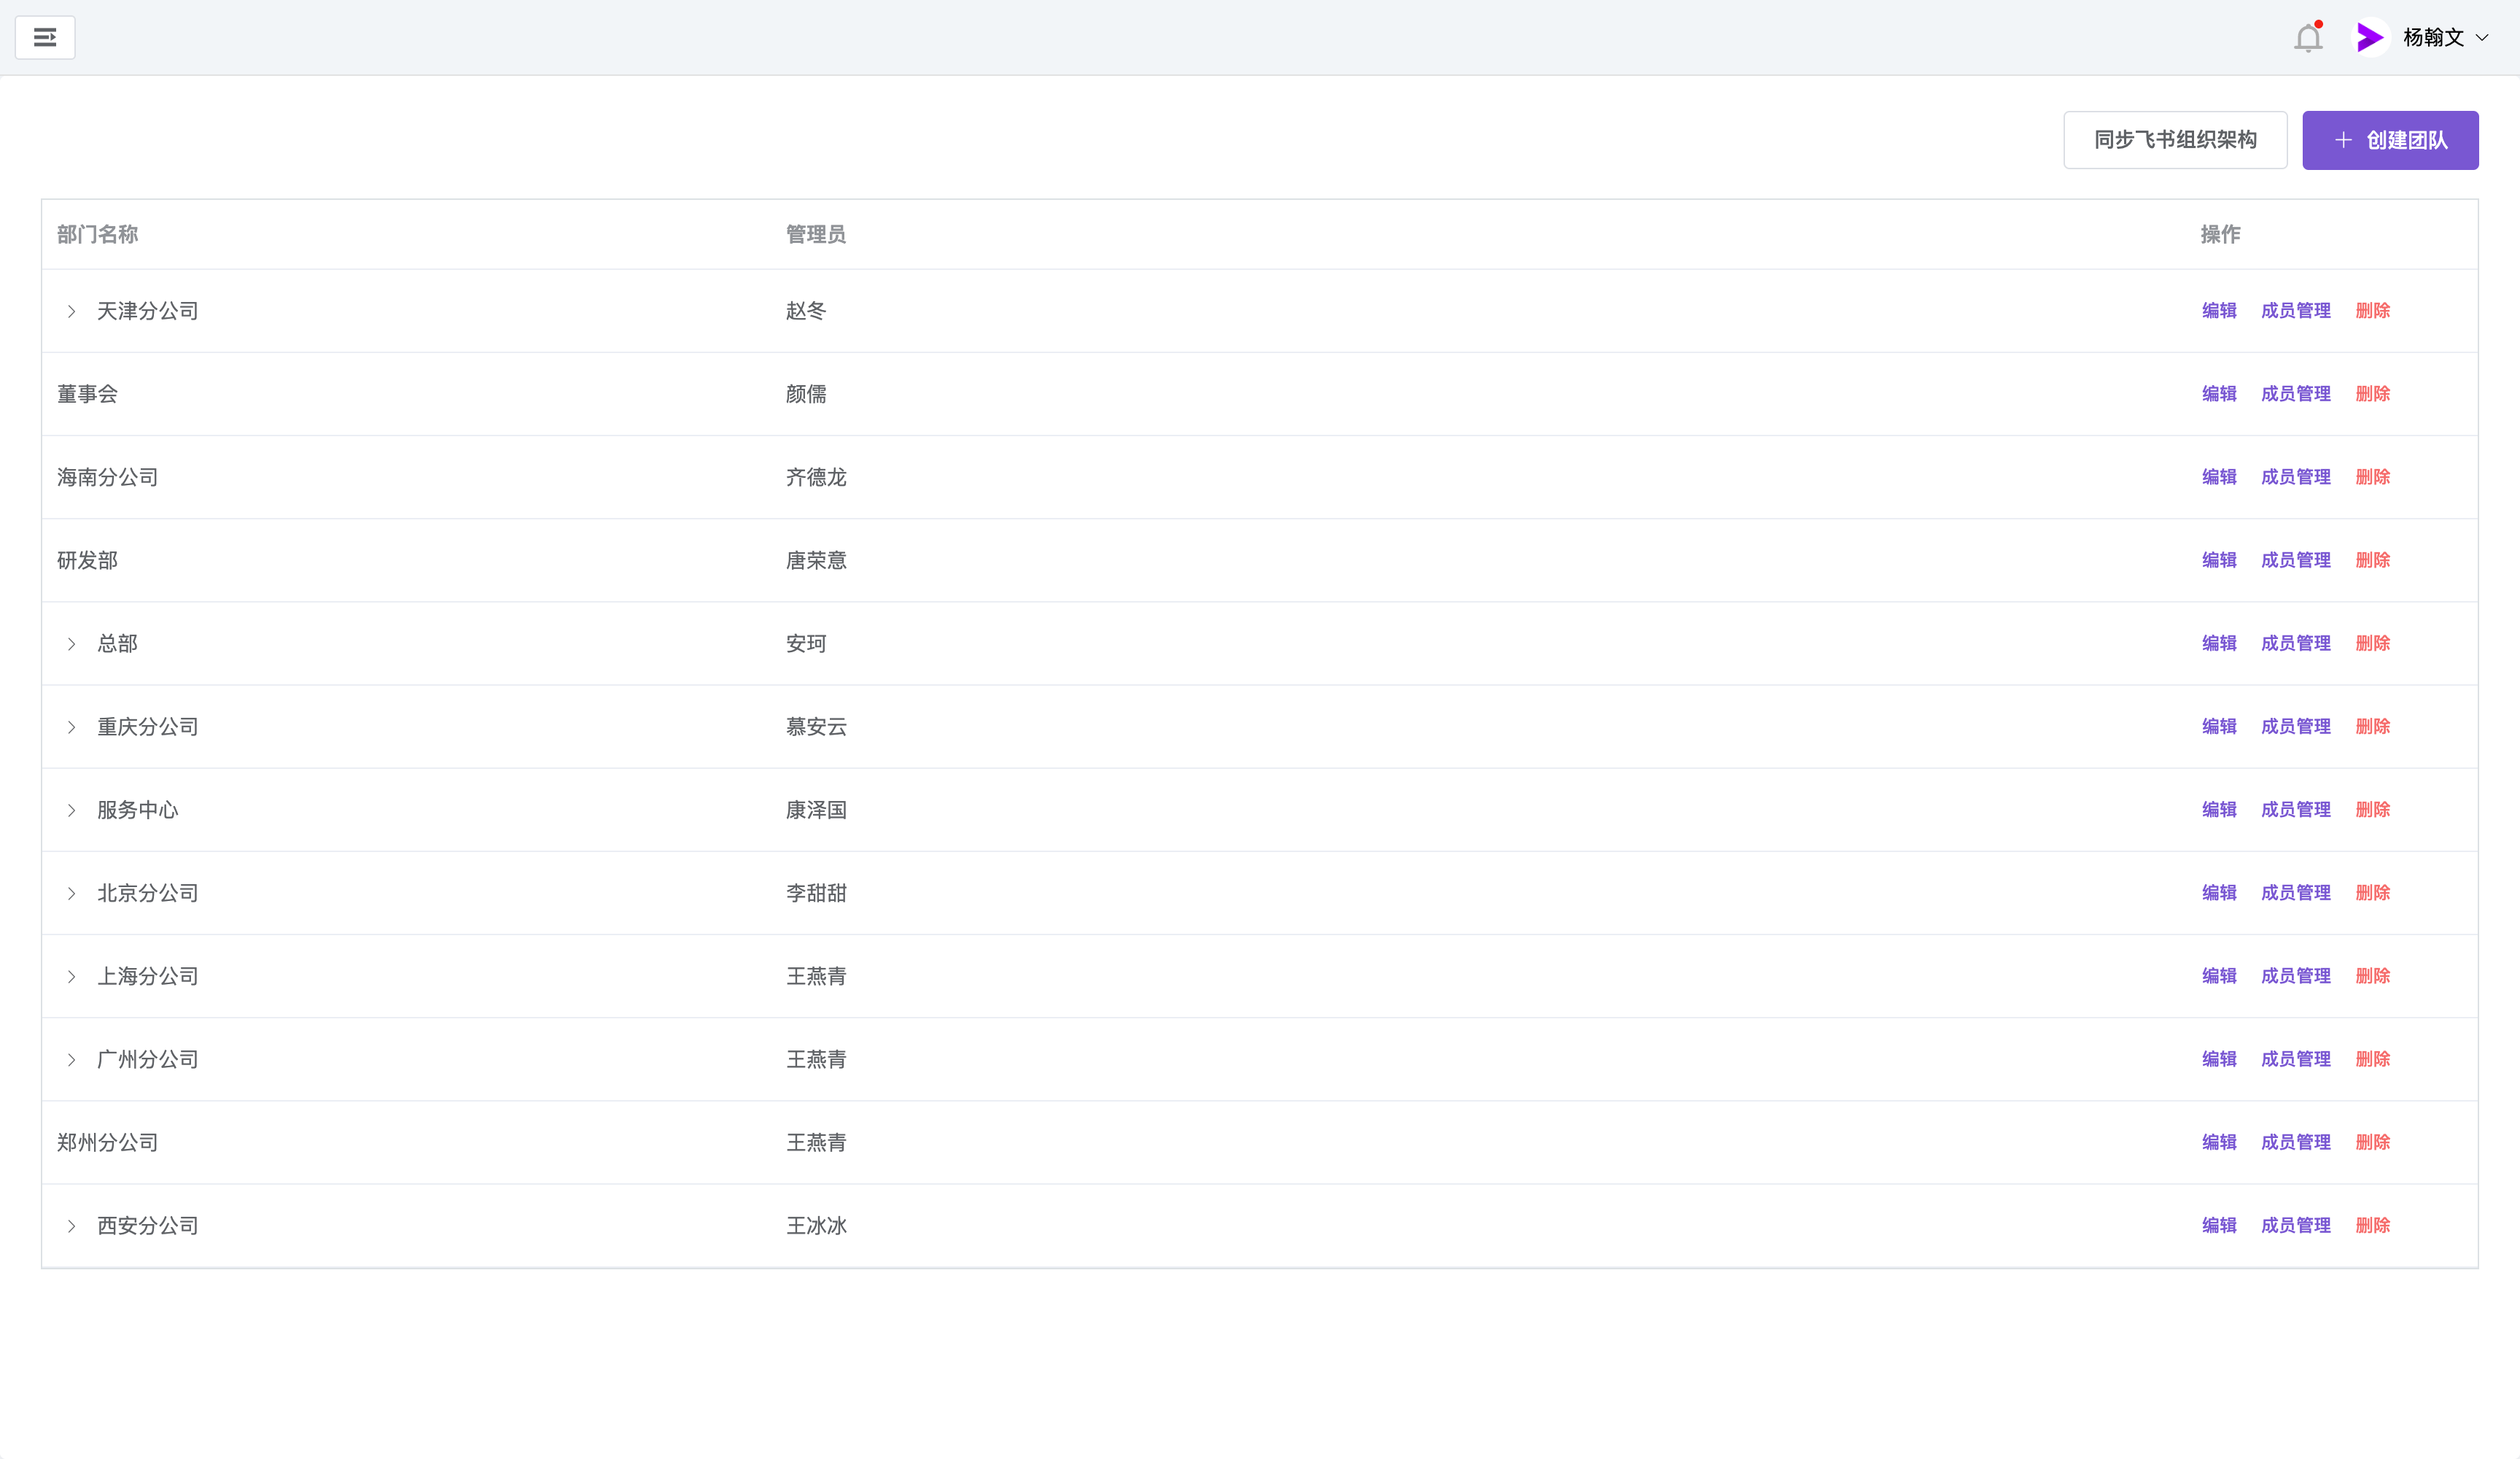
Task: Expand the 北京分公司 row
Action: (x=72, y=893)
